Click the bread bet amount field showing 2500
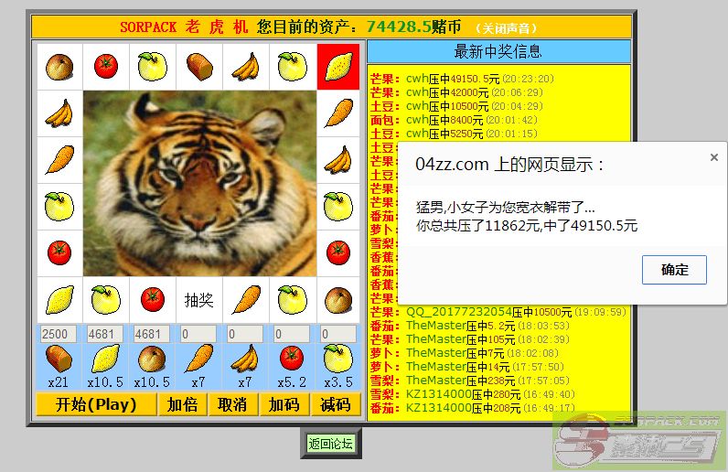This screenshot has width=728, height=472. pos(59,334)
